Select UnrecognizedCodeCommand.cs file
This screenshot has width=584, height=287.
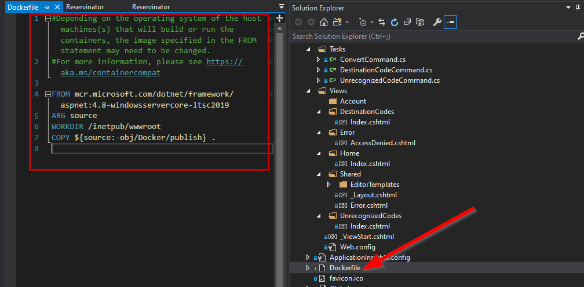coord(390,80)
